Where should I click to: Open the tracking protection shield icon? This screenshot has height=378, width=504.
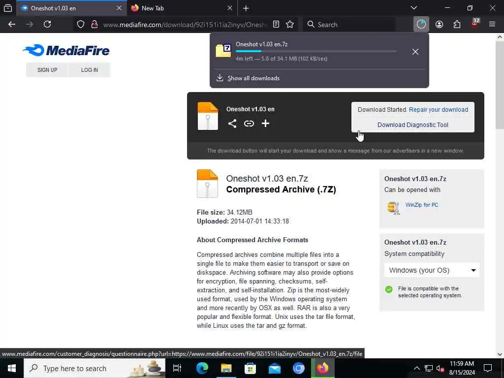point(81,25)
